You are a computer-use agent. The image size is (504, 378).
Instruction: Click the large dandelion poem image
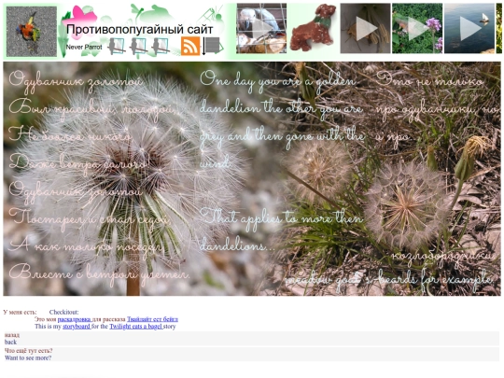point(252,178)
